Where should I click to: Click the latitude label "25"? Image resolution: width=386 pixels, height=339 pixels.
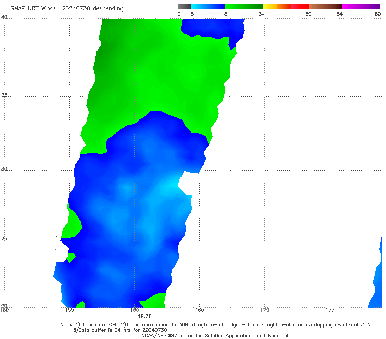(x=4, y=239)
